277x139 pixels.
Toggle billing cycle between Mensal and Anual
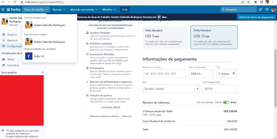pyautogui.click(x=226, y=103)
